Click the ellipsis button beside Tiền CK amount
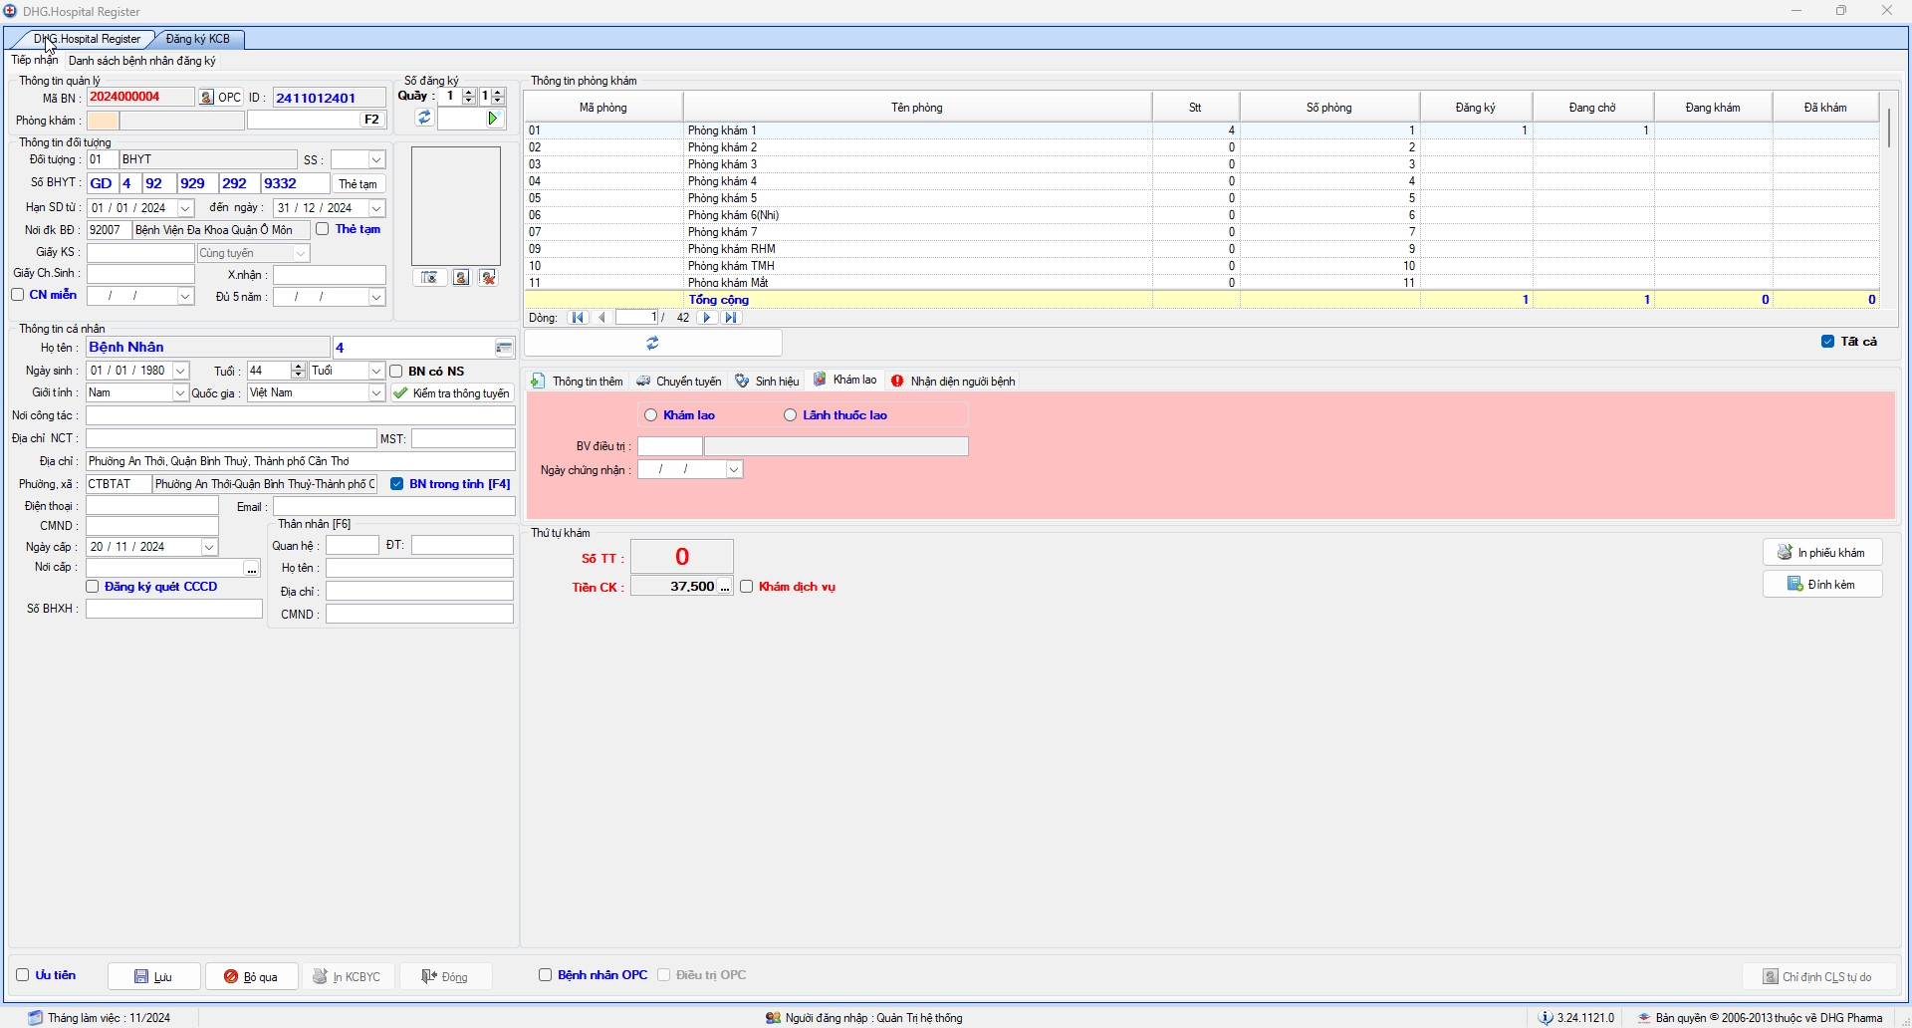The width and height of the screenshot is (1912, 1028). pyautogui.click(x=725, y=587)
